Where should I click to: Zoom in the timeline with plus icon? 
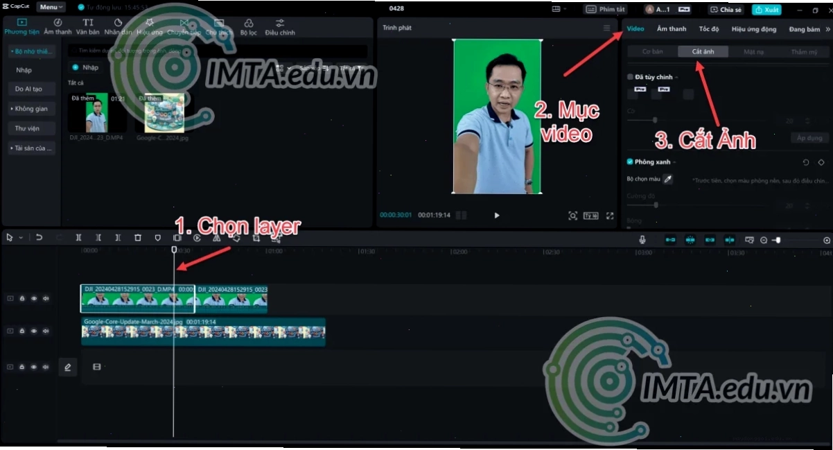[827, 240]
